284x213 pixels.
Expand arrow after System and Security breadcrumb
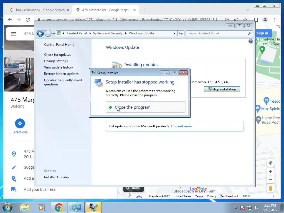click(126, 33)
